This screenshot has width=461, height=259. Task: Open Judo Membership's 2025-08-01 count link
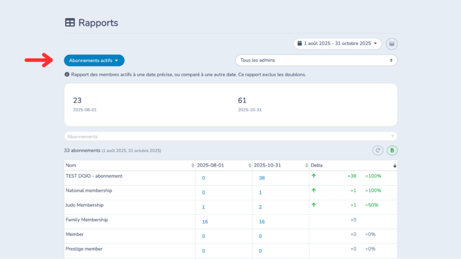(203, 207)
